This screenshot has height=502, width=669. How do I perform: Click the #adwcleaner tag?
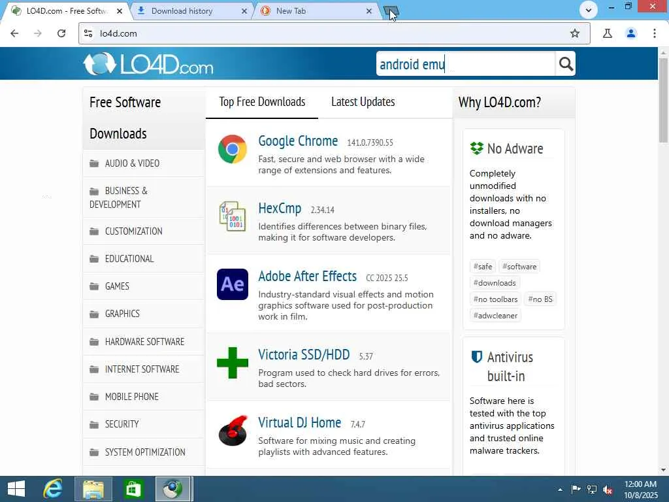tap(495, 316)
